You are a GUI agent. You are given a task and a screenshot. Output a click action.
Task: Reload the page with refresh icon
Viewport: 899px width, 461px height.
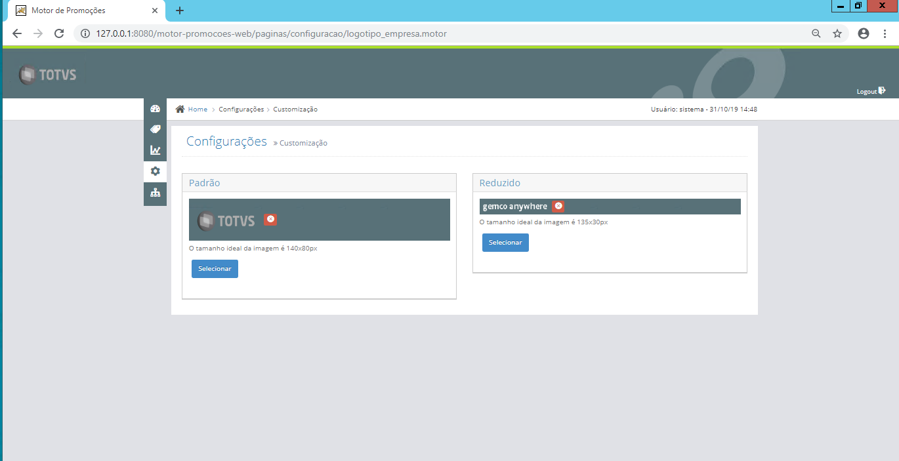tap(59, 33)
